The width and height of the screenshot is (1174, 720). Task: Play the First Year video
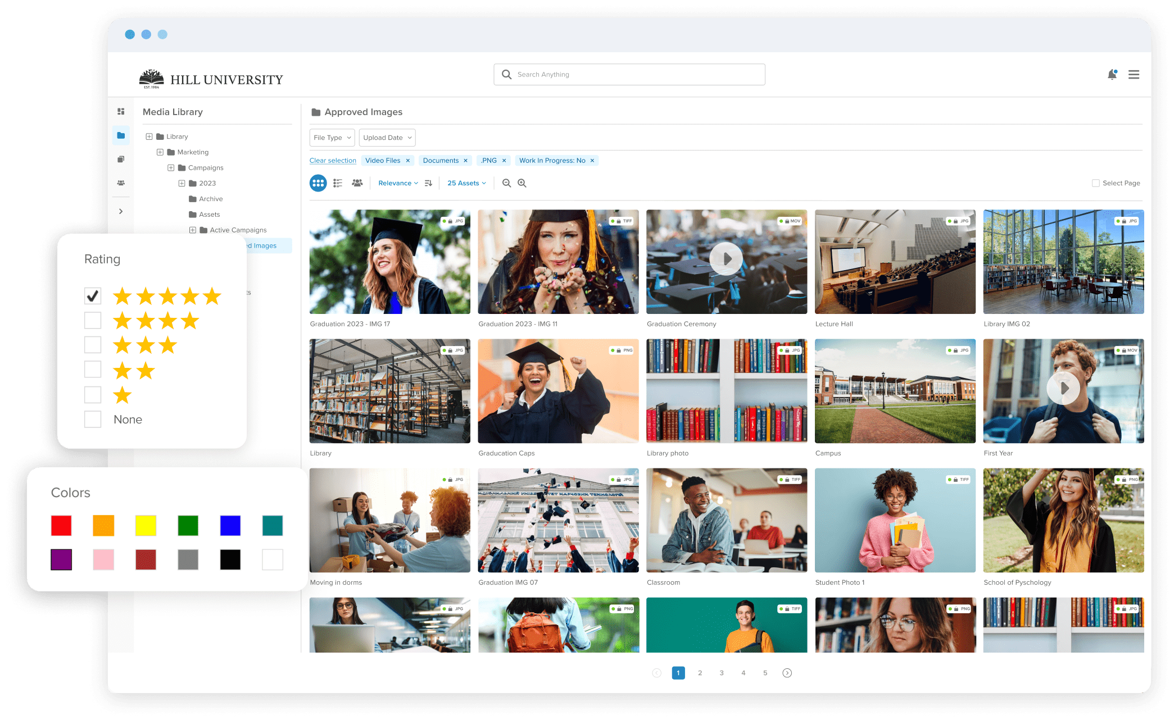(1063, 388)
